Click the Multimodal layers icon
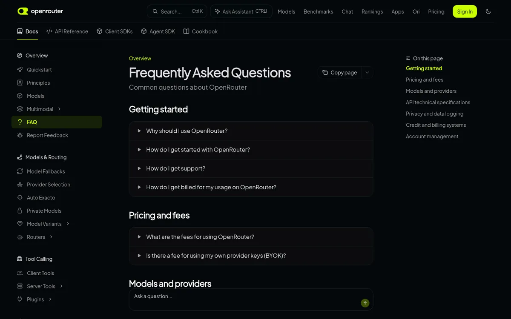Viewport: 511px width, 319px height. pos(20,109)
